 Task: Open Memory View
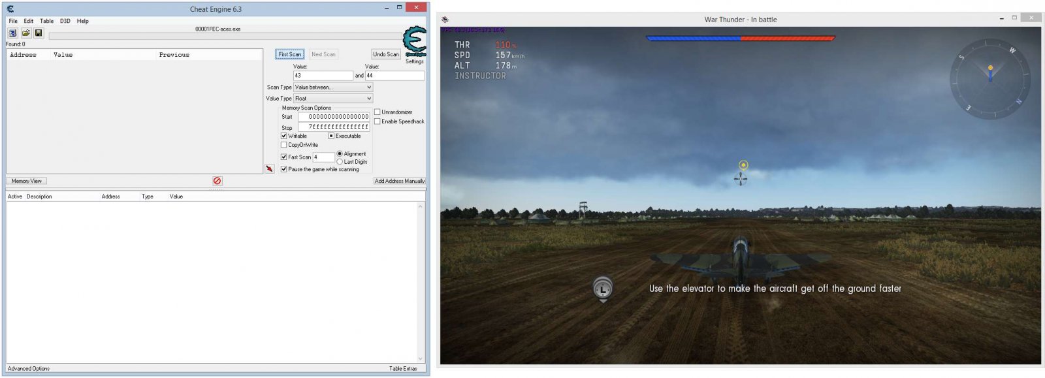coord(27,181)
